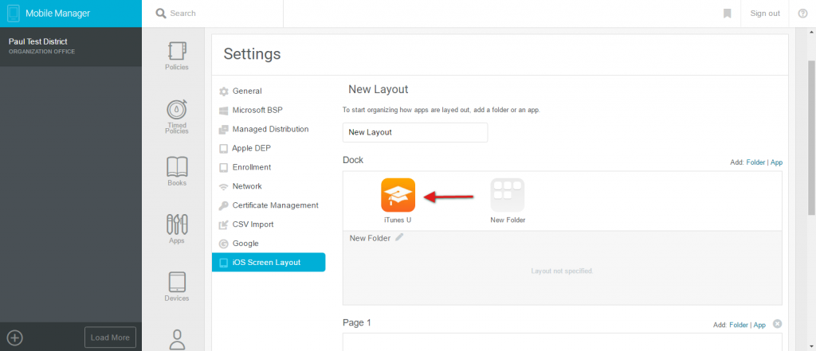Image resolution: width=816 pixels, height=351 pixels.
Task: Click the Certificate Management key icon
Action: point(224,205)
